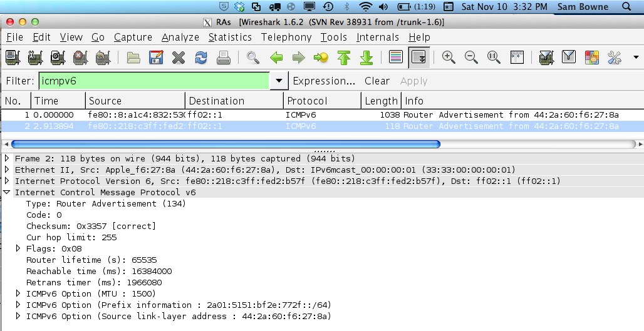This screenshot has width=644, height=331.
Task: Expand Internet Protocol Version 6 row
Action: pyautogui.click(x=6, y=181)
